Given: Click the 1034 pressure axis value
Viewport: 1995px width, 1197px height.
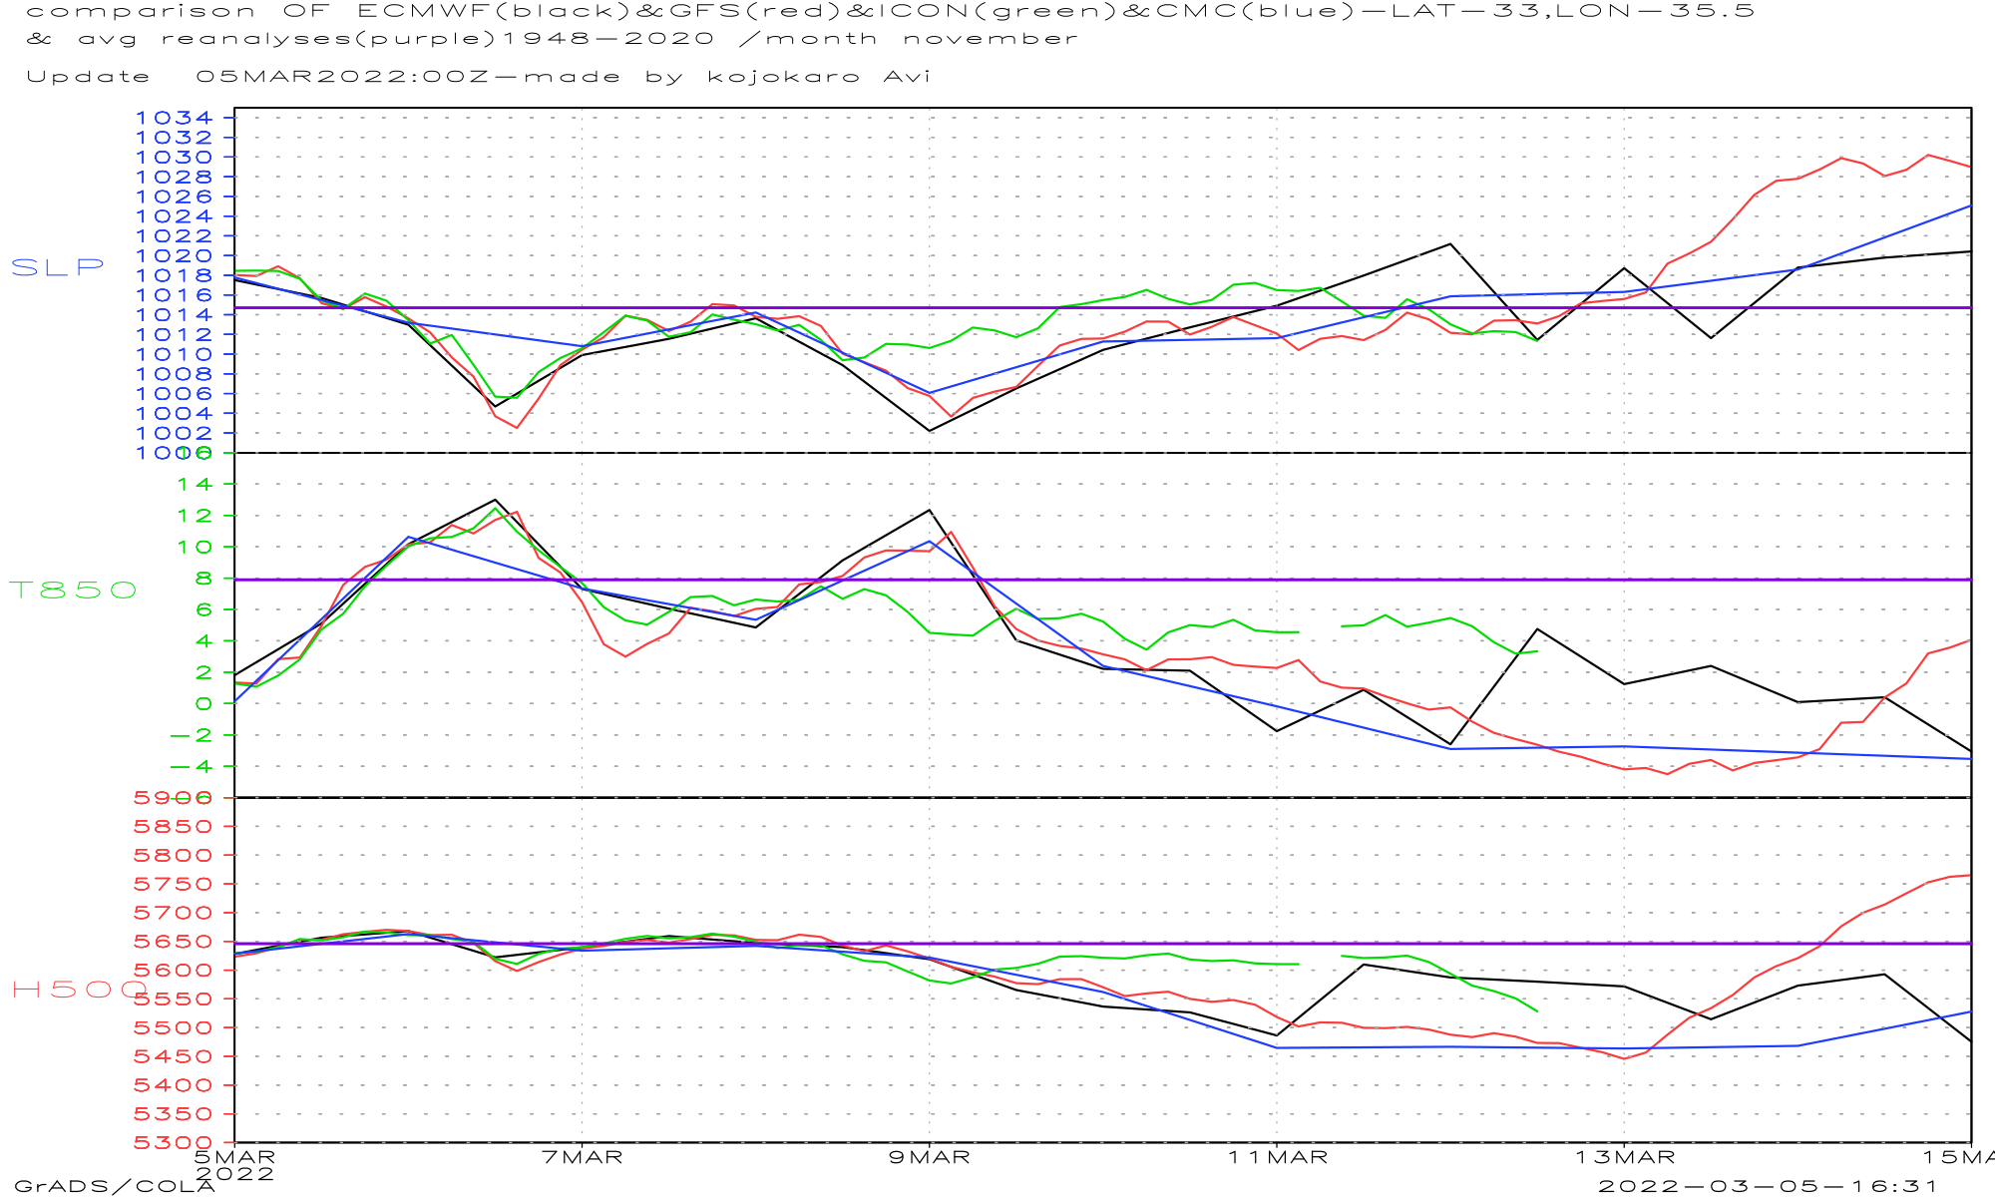Looking at the screenshot, I should (175, 118).
